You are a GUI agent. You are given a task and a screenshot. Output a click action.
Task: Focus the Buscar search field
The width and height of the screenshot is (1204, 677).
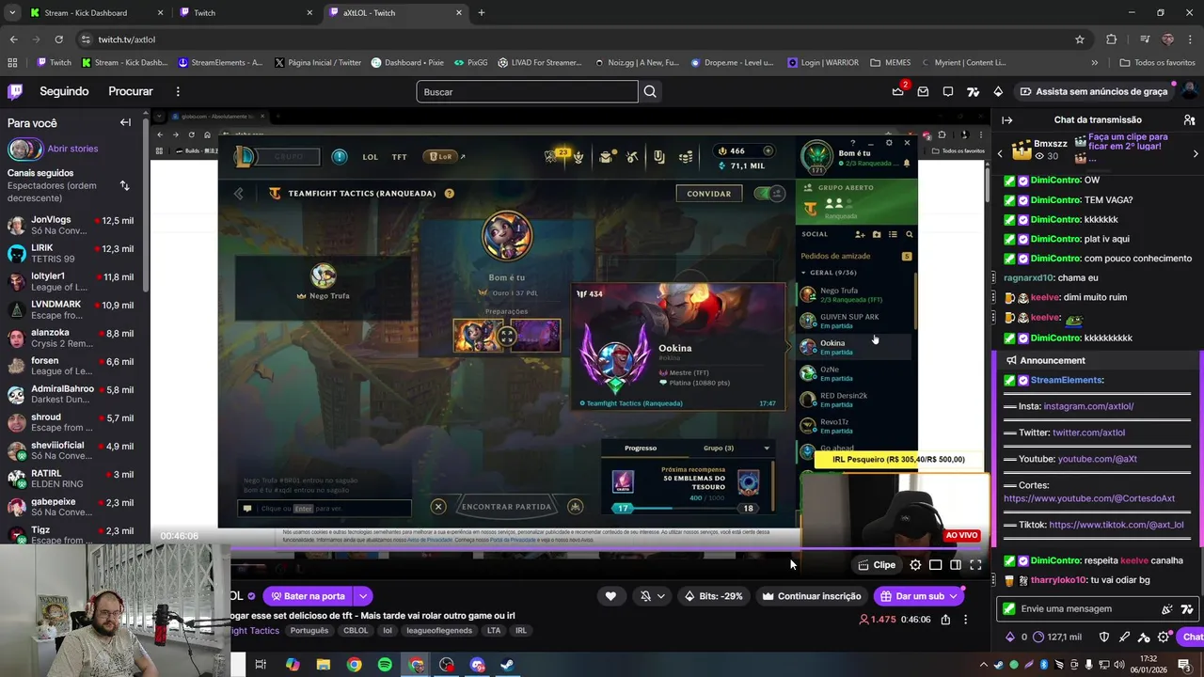coord(527,91)
